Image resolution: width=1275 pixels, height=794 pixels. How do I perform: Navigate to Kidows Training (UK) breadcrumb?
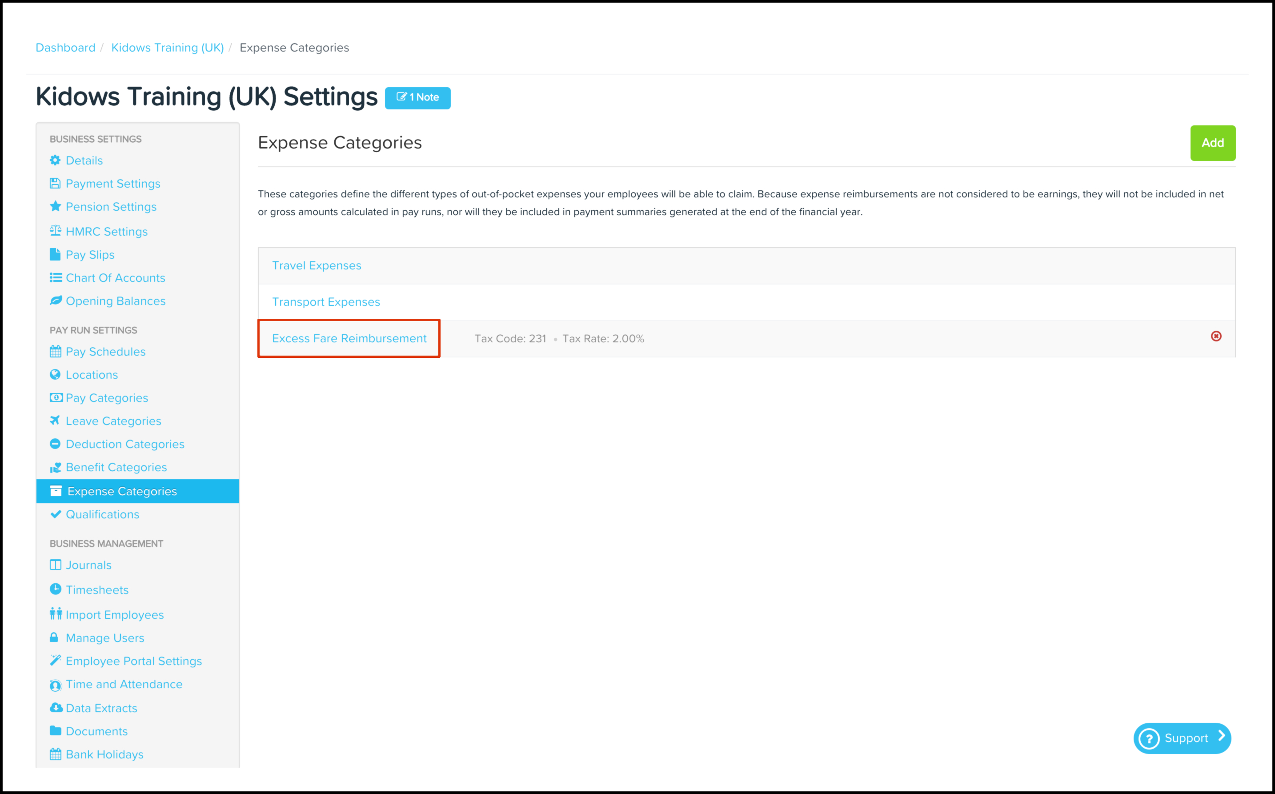(168, 48)
